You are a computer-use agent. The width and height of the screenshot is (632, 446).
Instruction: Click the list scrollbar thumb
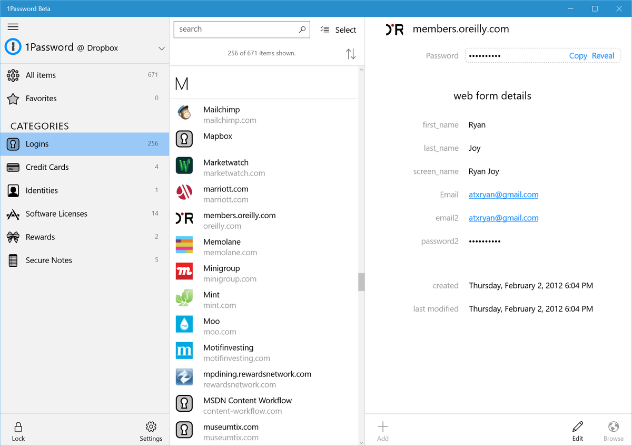point(361,282)
